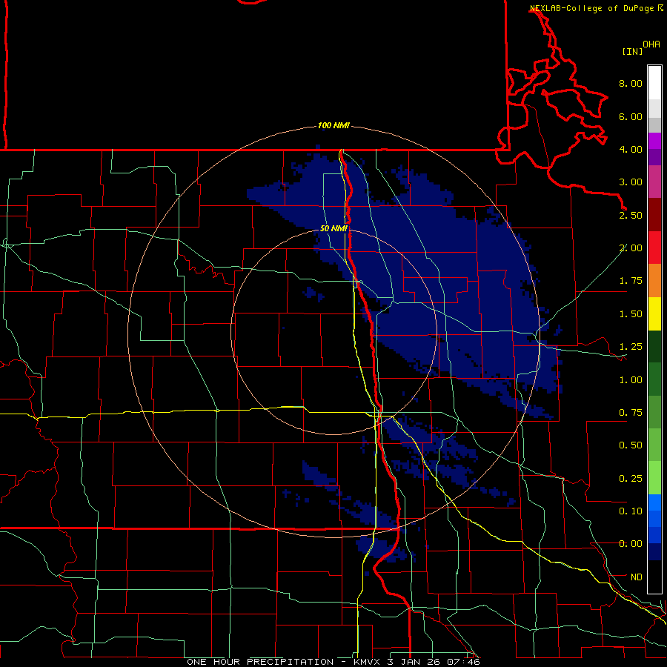The width and height of the screenshot is (667, 667).
Task: Click the 8.00 legend value
Action: click(x=631, y=83)
